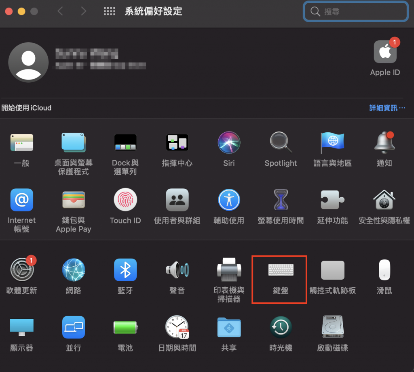This screenshot has height=372, width=414.
Task: Open 輔助使用 (Accessibility) preferences
Action: click(x=229, y=200)
